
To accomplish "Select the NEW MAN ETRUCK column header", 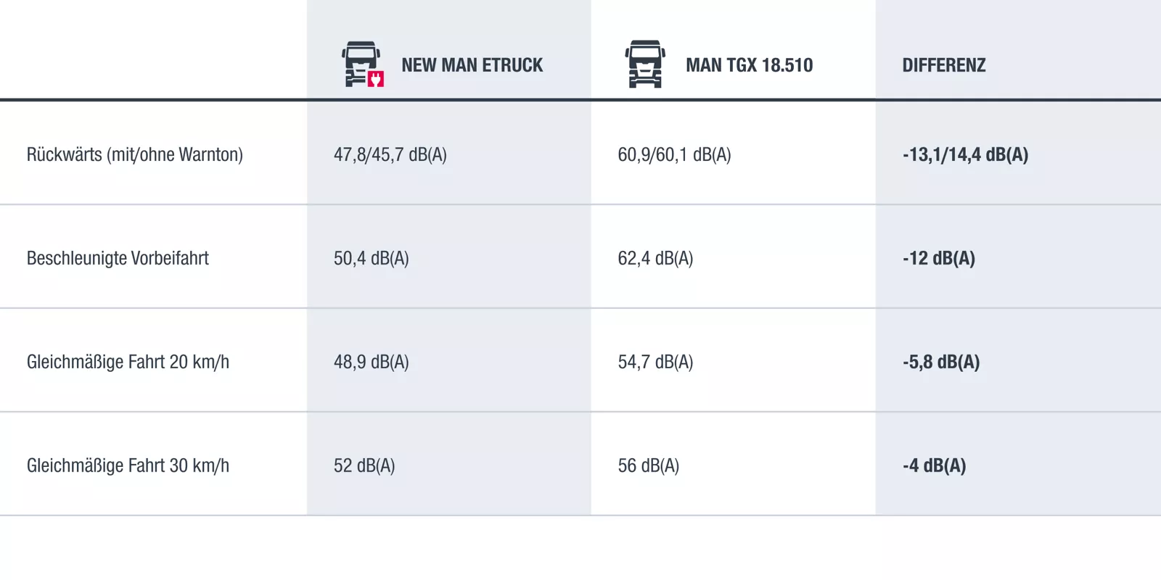I will point(472,65).
